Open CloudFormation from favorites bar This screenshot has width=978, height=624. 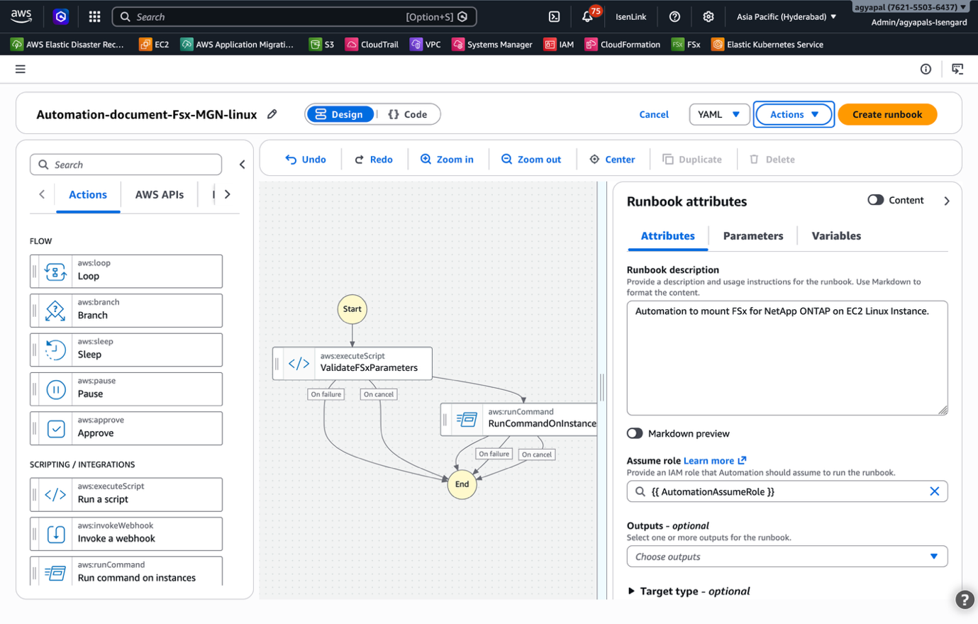coord(623,44)
